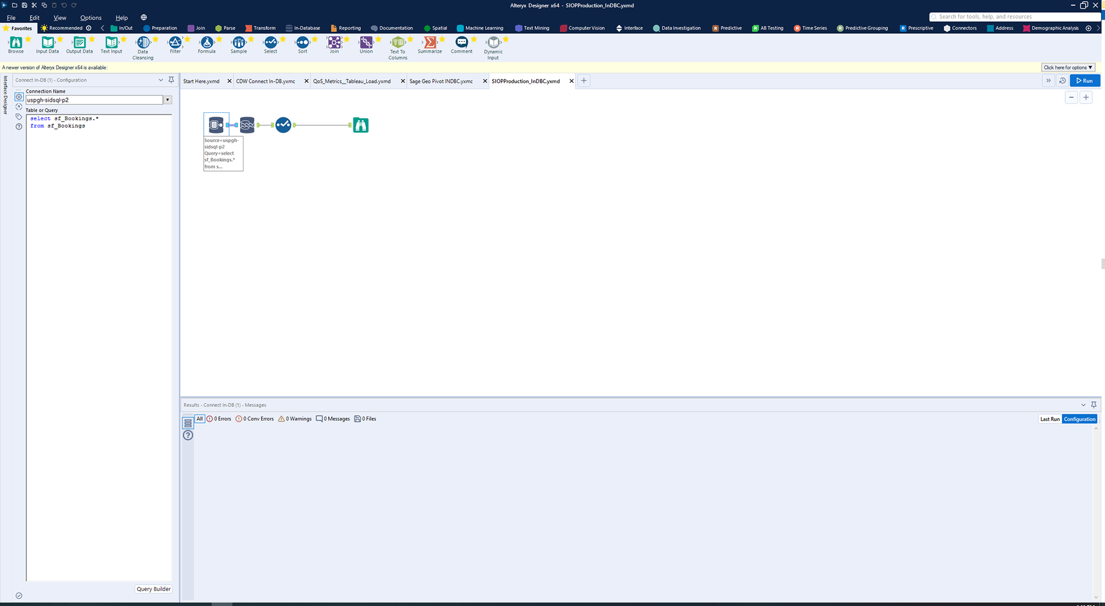Viewport: 1105px width, 606px height.
Task: Toggle the All messages filter
Action: coord(200,419)
